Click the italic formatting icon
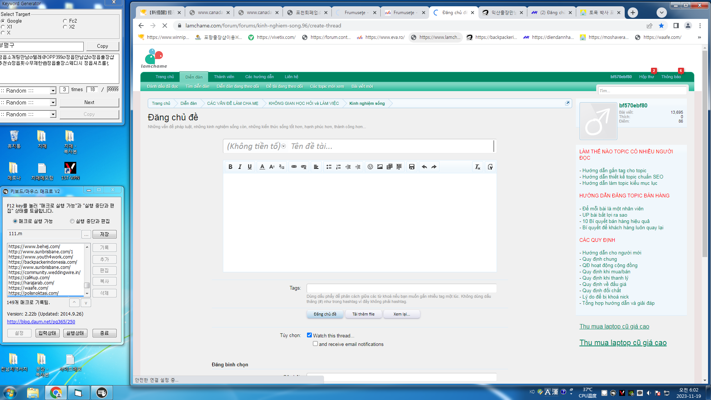 point(240,167)
